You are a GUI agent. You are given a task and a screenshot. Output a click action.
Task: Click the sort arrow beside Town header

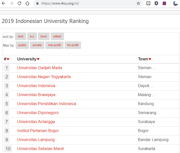[x=150, y=59]
